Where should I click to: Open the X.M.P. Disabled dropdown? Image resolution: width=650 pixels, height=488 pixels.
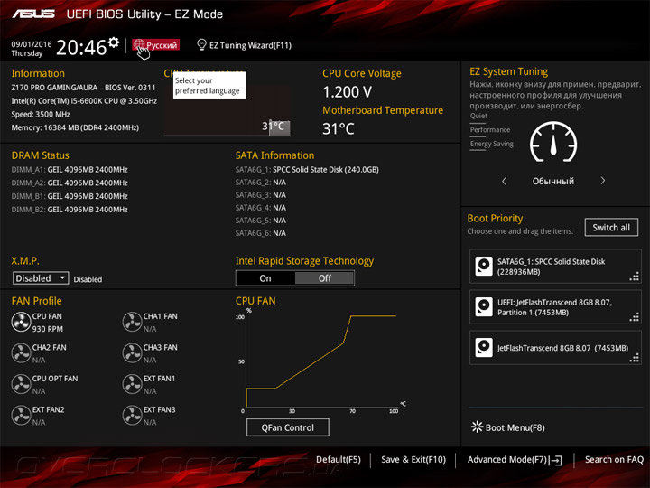click(x=41, y=278)
